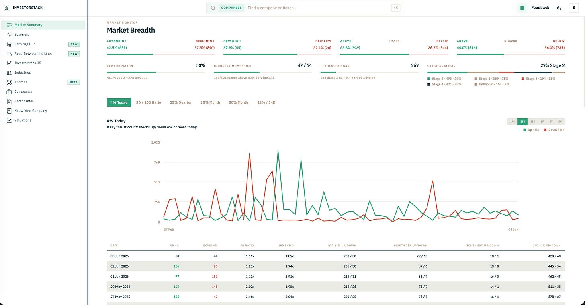Toggle dark mode with the moon icon
Image resolution: width=585 pixels, height=305 pixels.
click(559, 8)
